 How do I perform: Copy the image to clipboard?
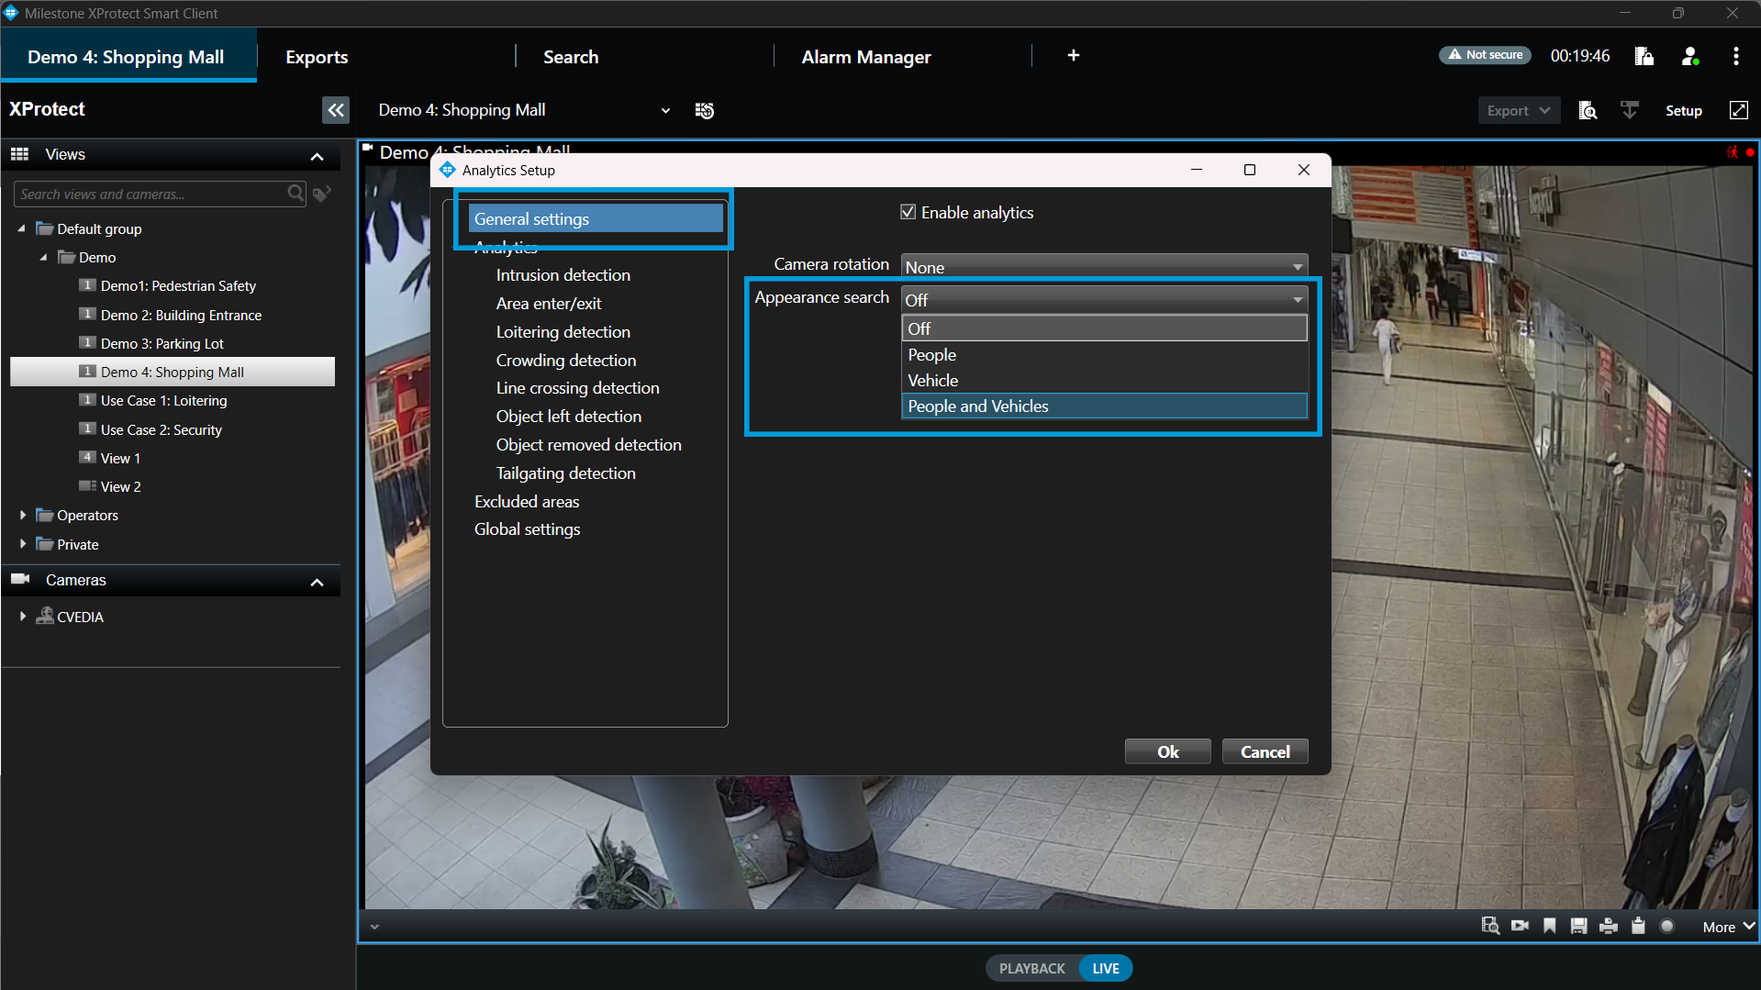click(1638, 926)
